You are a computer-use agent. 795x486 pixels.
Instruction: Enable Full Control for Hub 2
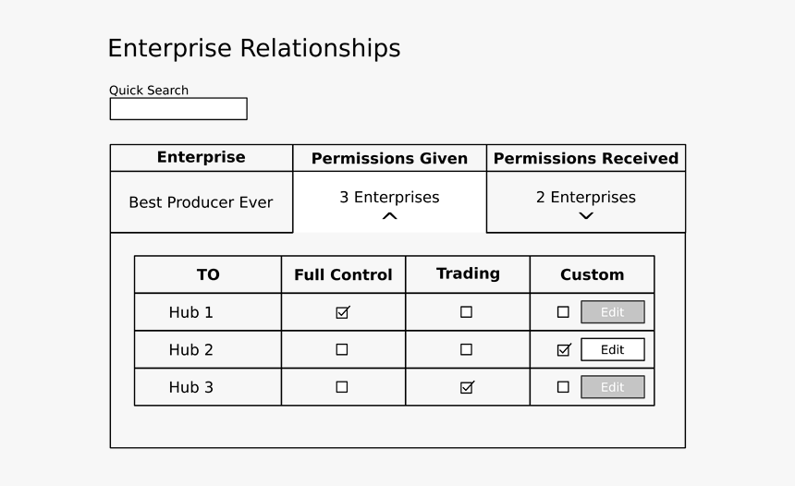[342, 350]
